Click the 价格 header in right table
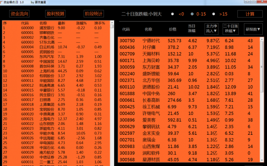The image size is (267, 166). [173, 29]
